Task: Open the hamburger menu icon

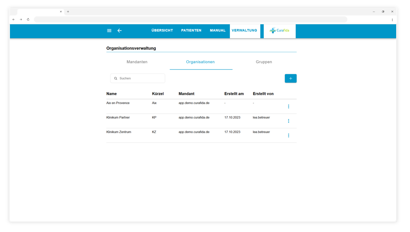Action: (x=109, y=31)
